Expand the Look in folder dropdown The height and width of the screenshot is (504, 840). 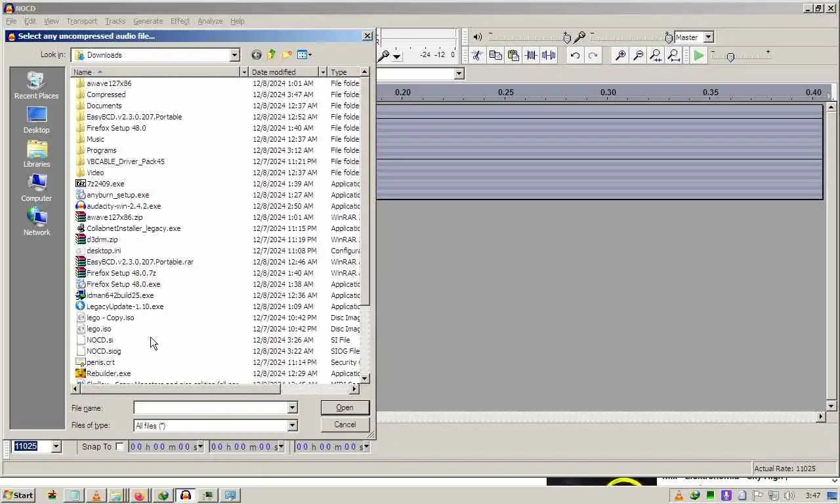[x=235, y=55]
